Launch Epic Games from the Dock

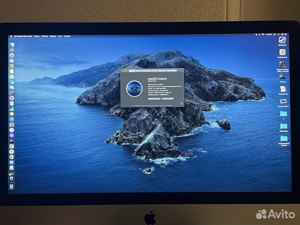tap(12, 178)
